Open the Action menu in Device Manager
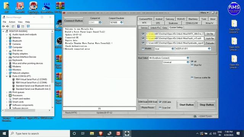Viewport: 244px width, 137px height. [x=12, y=22]
